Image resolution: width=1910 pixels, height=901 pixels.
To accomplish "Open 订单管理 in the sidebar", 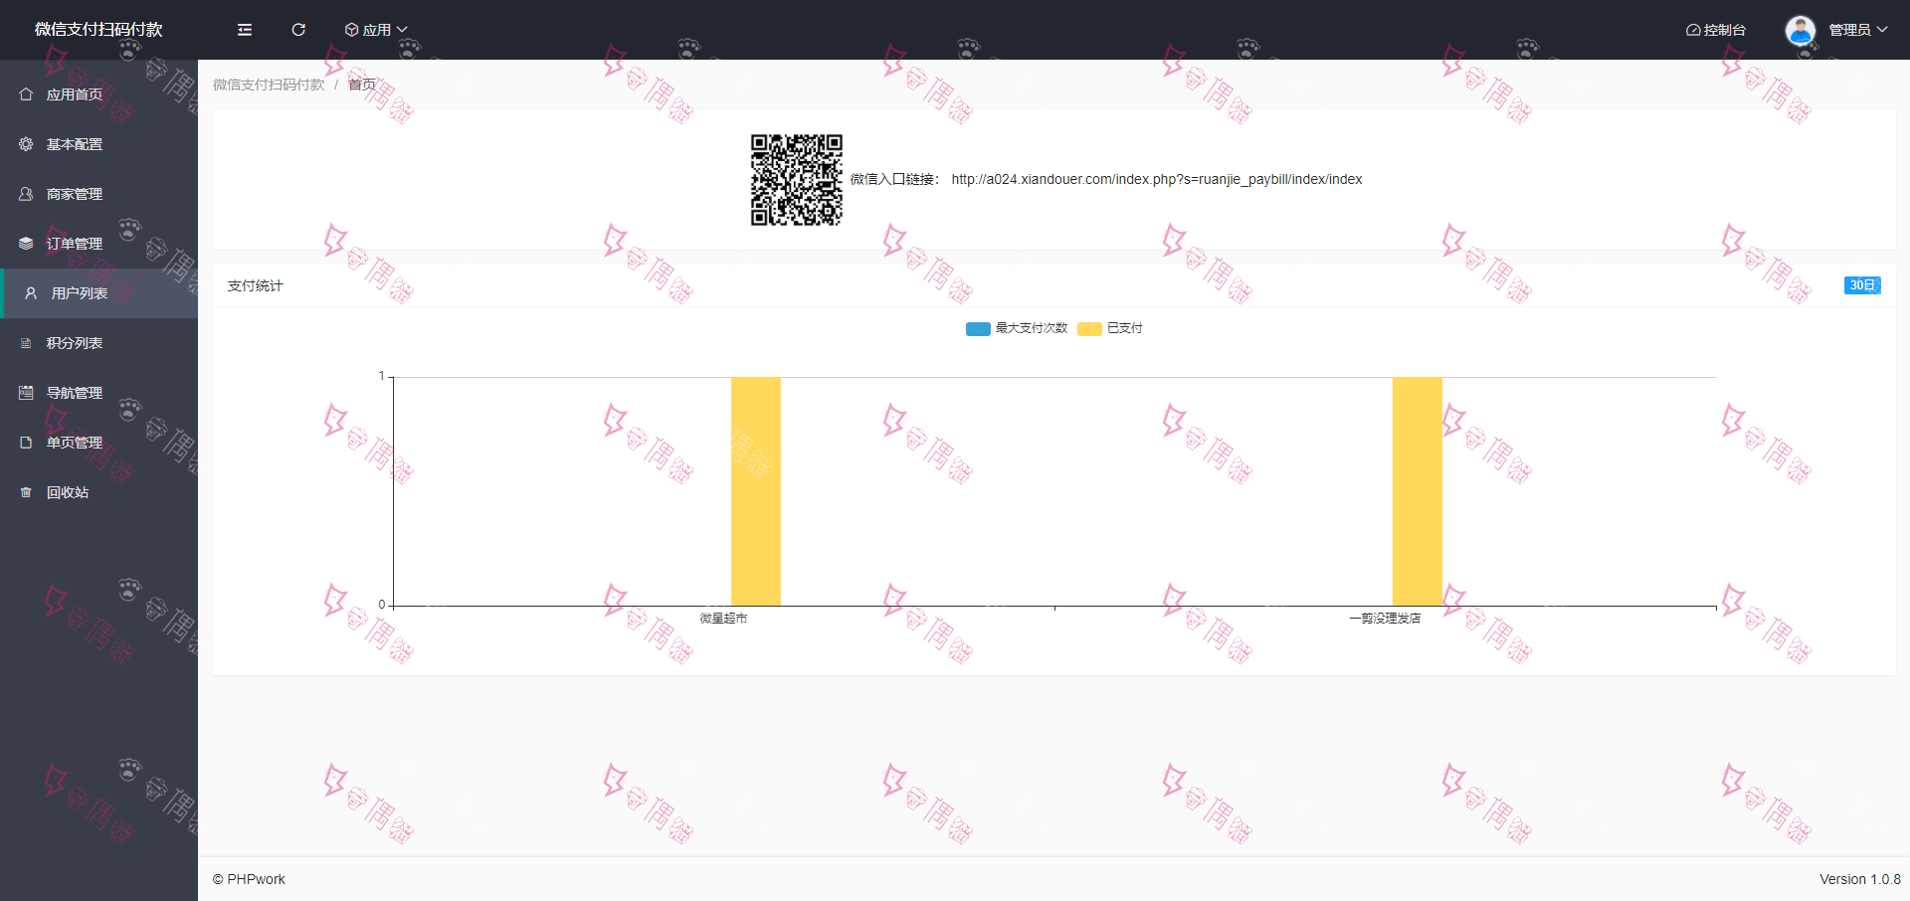I will pos(98,244).
